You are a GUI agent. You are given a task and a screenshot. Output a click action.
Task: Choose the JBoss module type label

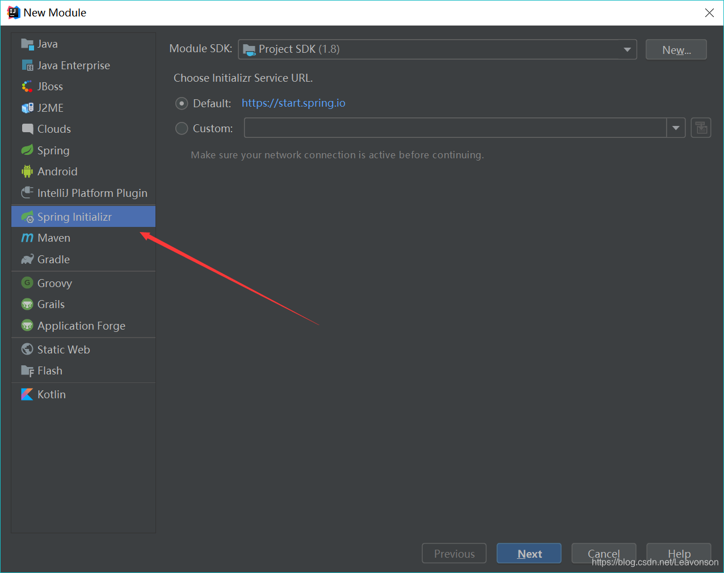[x=50, y=87]
